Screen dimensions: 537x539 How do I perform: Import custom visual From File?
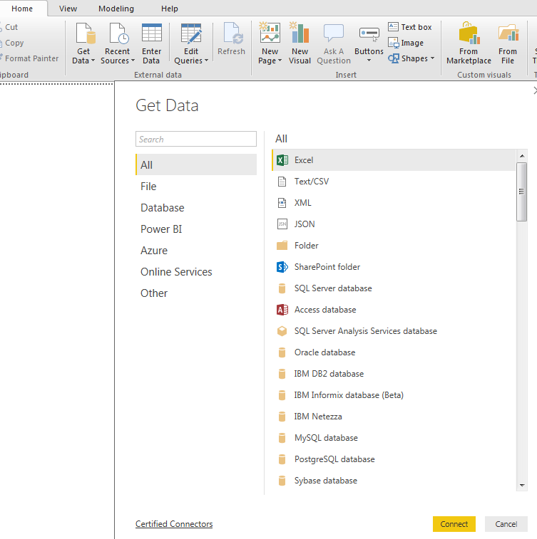tap(508, 43)
